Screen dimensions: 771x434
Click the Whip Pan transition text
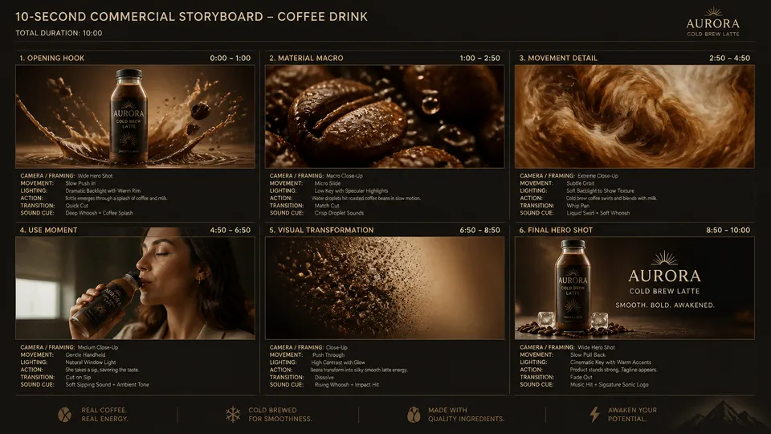tap(577, 206)
